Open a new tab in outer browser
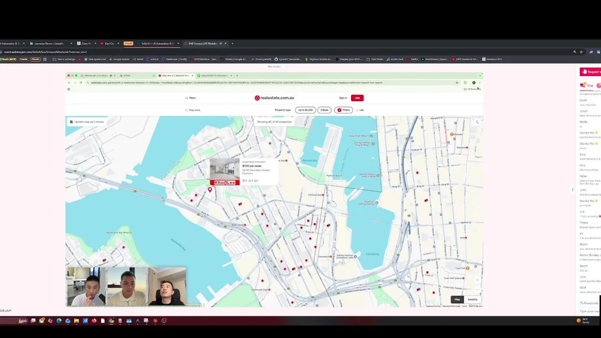 coord(232,43)
